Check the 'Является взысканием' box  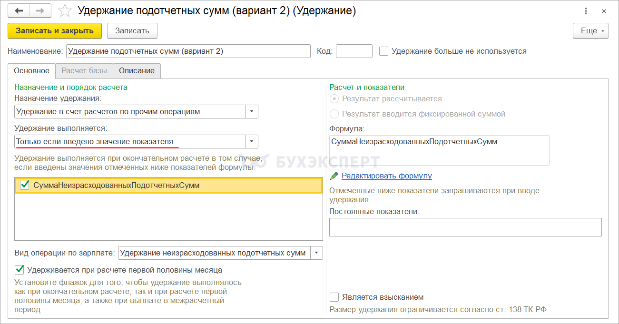[334, 297]
